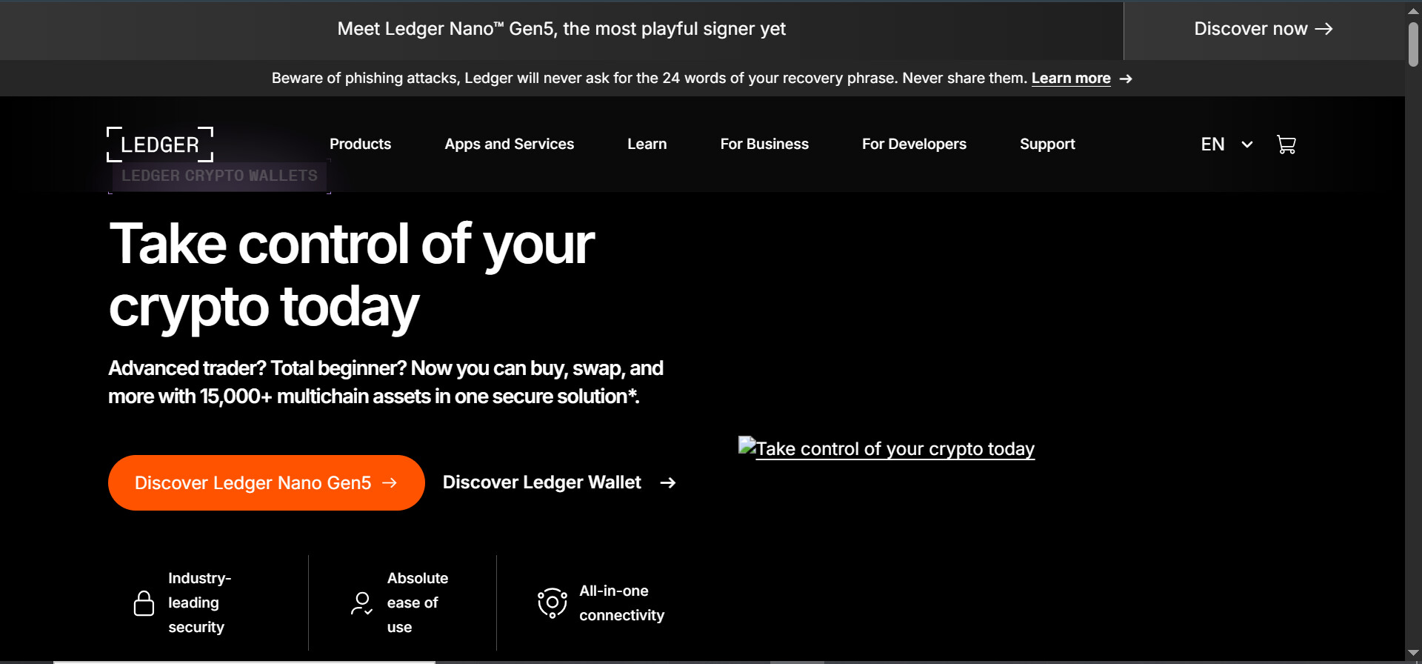Click the Meet Ledger Nano Gen5 announcement text
1422x664 pixels.
pos(561,30)
